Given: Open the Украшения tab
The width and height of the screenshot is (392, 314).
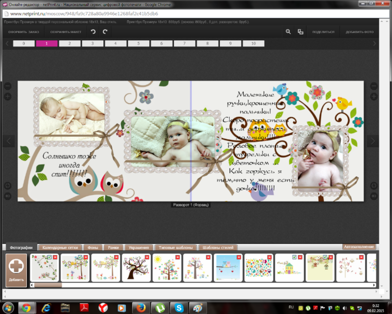Looking at the screenshot, I should coord(138,247).
